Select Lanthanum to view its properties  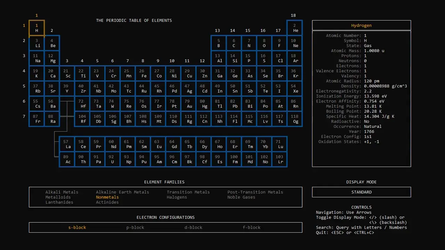67,144
